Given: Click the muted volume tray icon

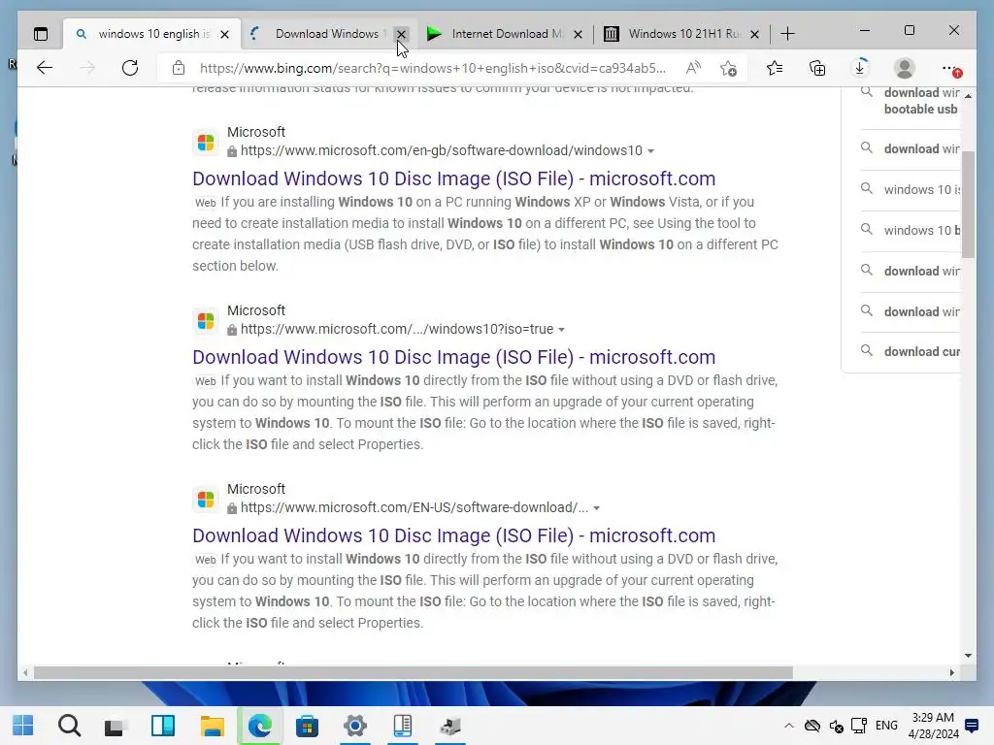Looking at the screenshot, I should tap(836, 726).
